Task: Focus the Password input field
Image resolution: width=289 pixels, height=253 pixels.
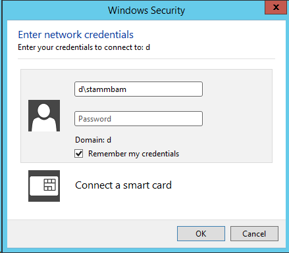Action: (x=138, y=119)
